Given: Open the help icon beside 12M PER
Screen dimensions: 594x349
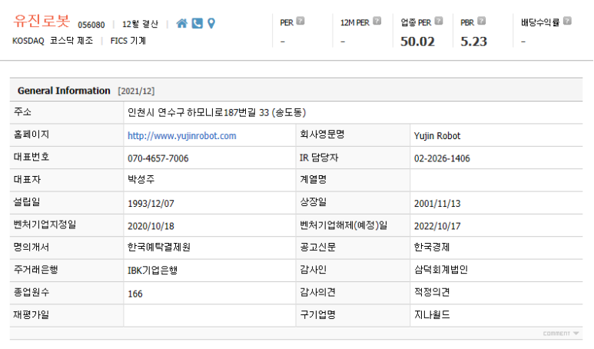Looking at the screenshot, I should (x=377, y=21).
